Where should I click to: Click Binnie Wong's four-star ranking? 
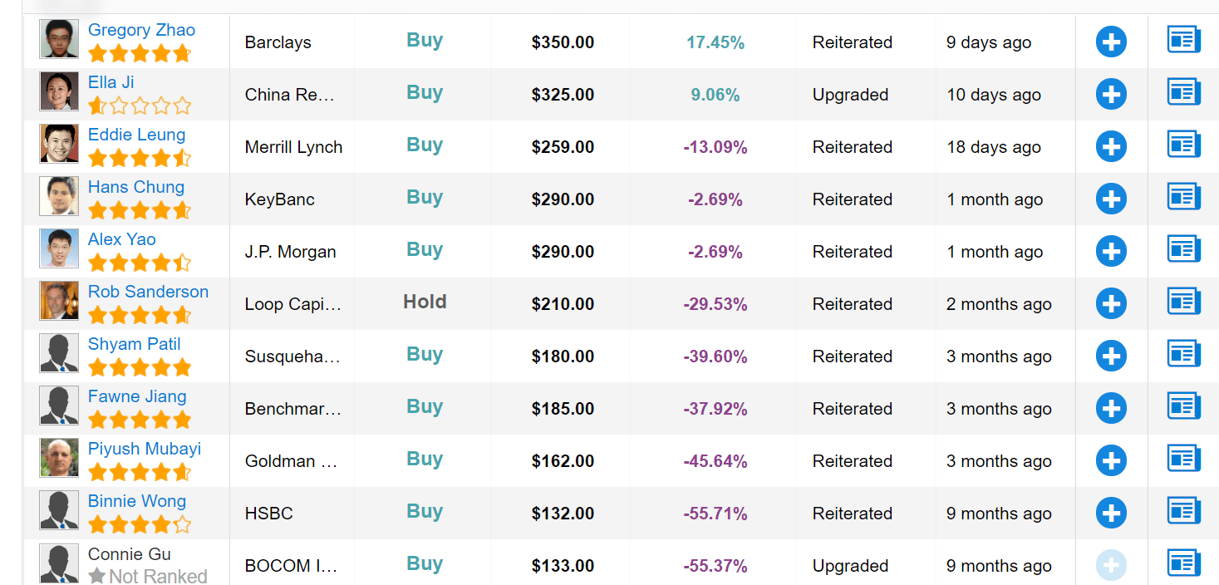(140, 525)
